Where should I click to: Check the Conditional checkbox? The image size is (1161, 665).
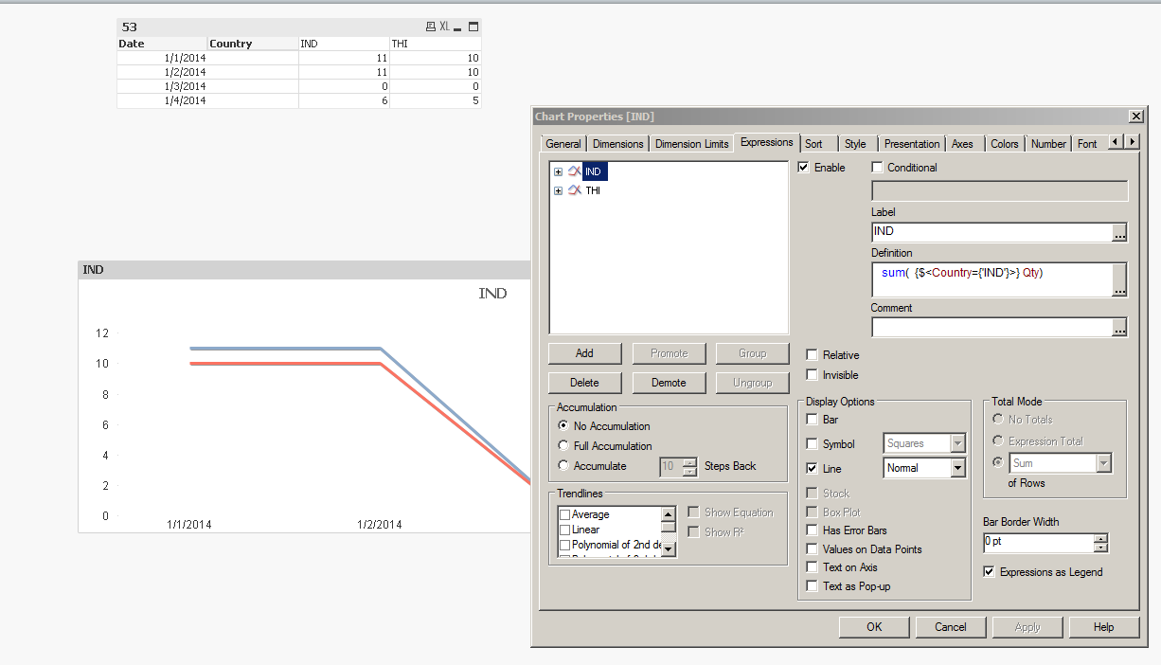[878, 168]
